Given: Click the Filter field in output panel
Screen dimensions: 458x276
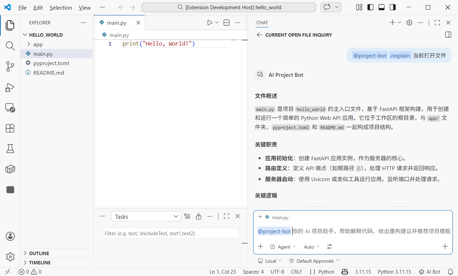Looking at the screenshot, I should (x=170, y=233).
